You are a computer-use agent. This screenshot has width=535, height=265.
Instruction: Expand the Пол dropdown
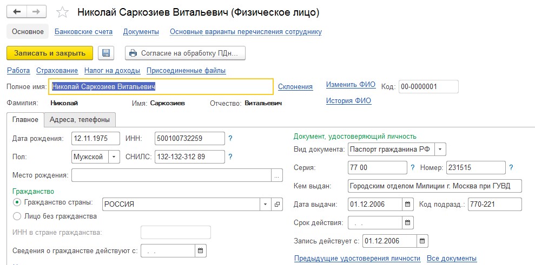click(x=114, y=157)
